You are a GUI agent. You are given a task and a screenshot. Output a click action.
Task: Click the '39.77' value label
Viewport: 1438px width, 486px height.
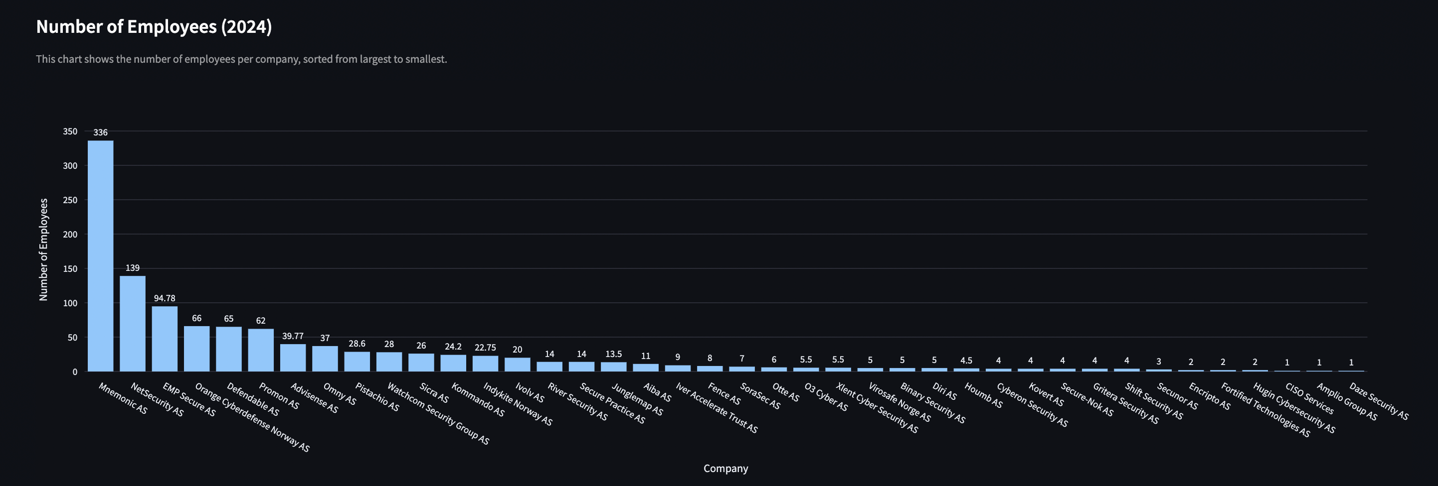[x=293, y=336]
